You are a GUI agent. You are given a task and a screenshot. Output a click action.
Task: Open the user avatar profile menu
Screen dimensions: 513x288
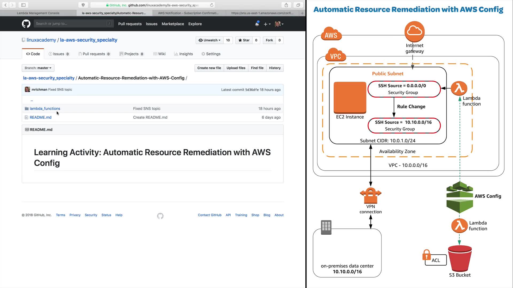pyautogui.click(x=279, y=24)
